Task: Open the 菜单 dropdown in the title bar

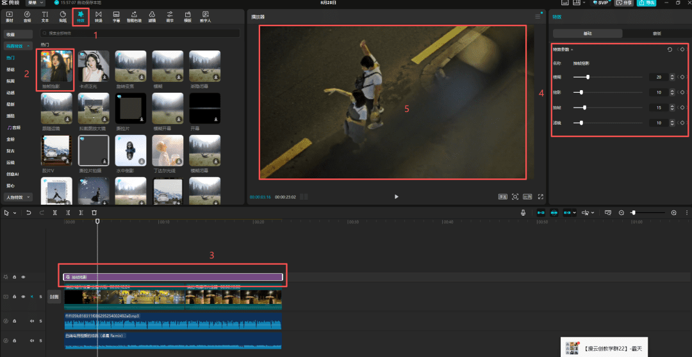Action: click(34, 3)
